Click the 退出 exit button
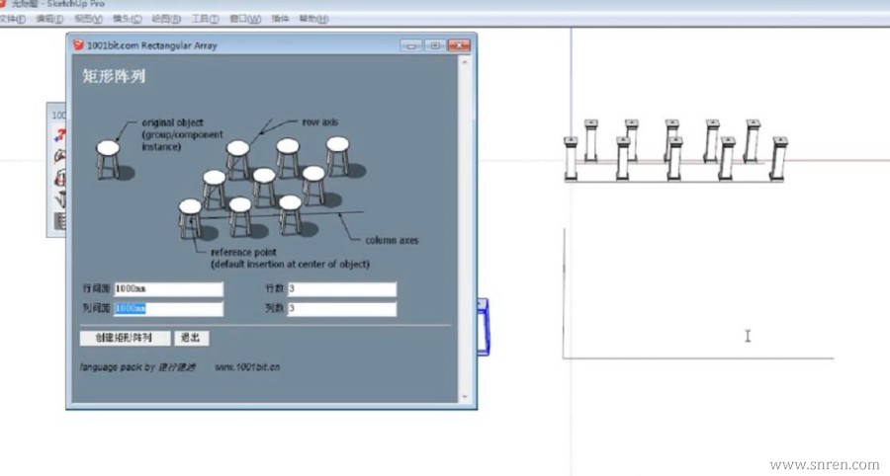 [191, 338]
